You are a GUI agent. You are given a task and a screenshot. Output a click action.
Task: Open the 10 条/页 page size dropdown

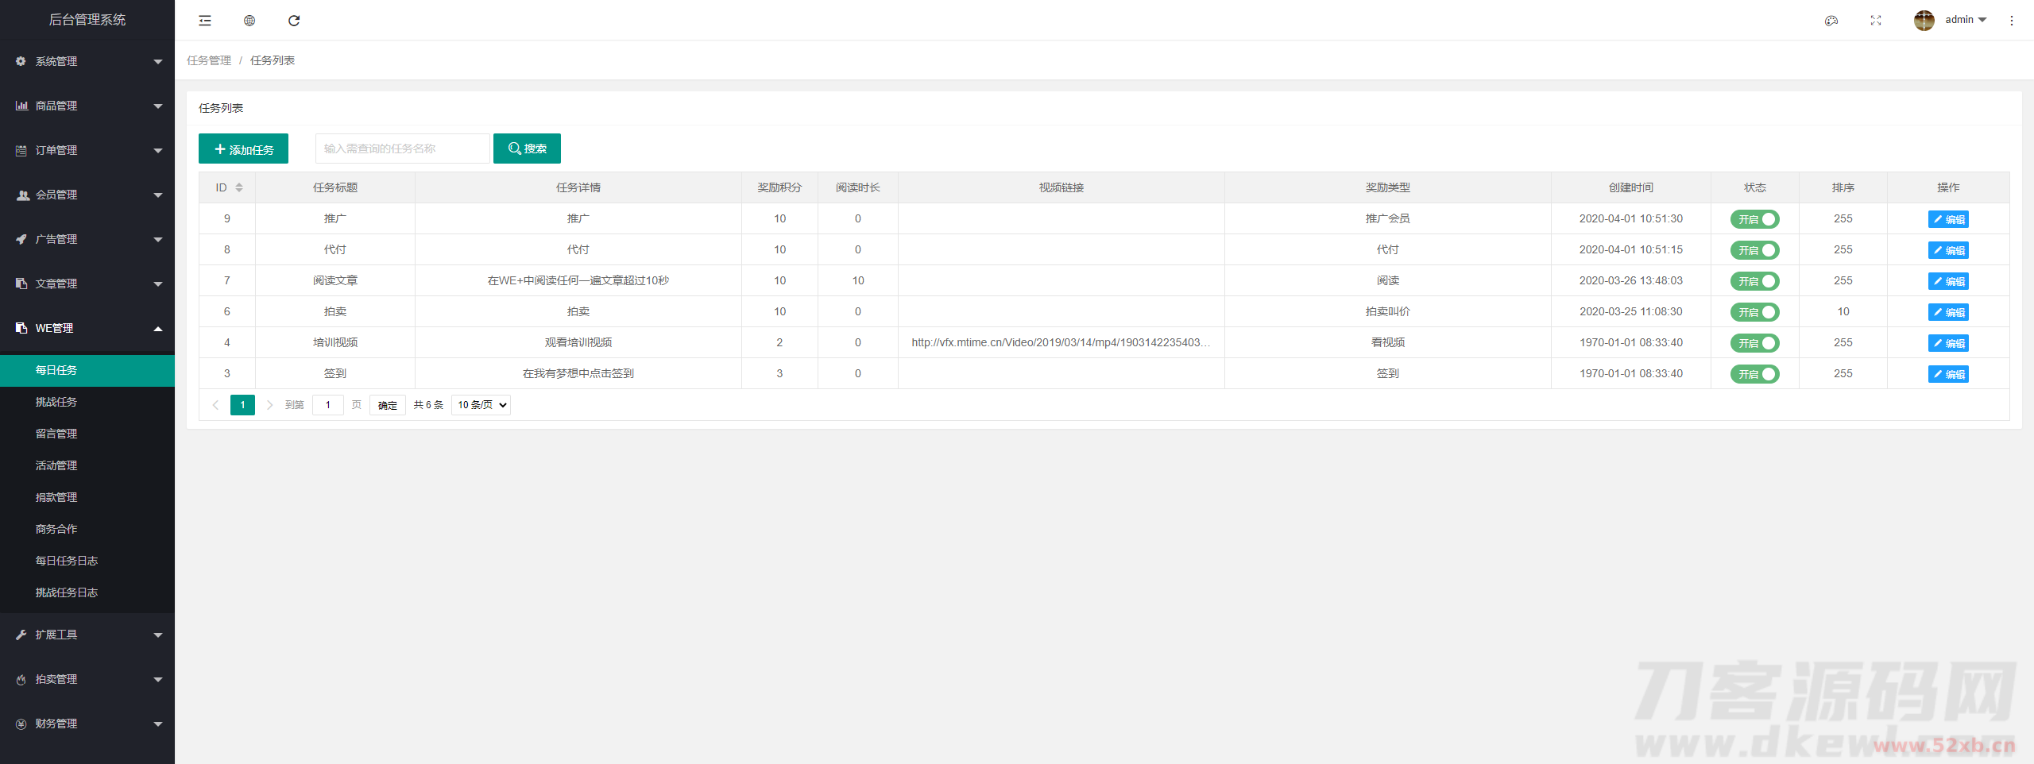(x=481, y=405)
